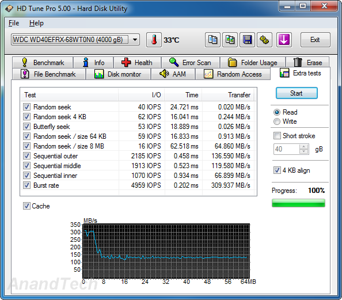Uncheck the Random seek 4 KB test
The height and width of the screenshot is (300, 342).
coord(26,117)
